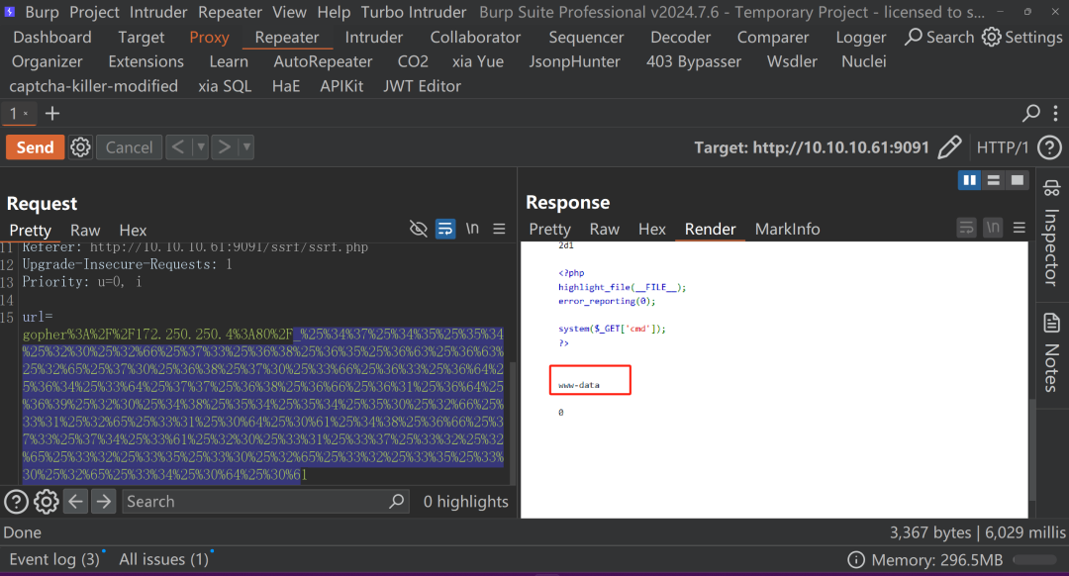Image resolution: width=1069 pixels, height=576 pixels.
Task: Jump to next search match arrow
Action: tap(104, 502)
